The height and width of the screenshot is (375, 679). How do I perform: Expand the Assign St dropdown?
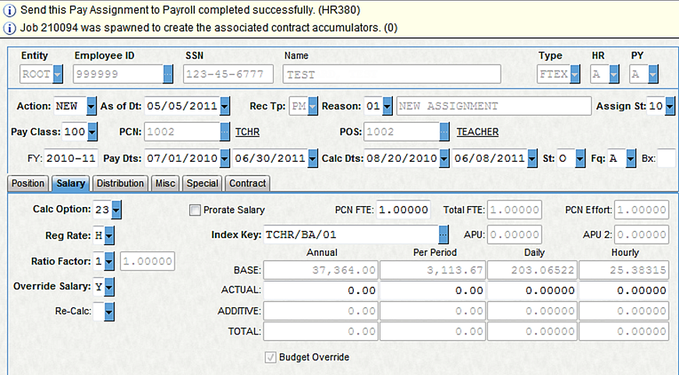click(670, 106)
